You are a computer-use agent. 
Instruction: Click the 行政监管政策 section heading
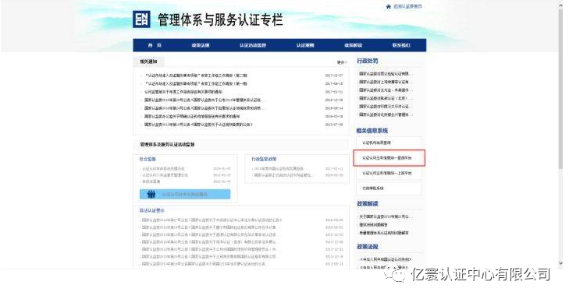264,159
